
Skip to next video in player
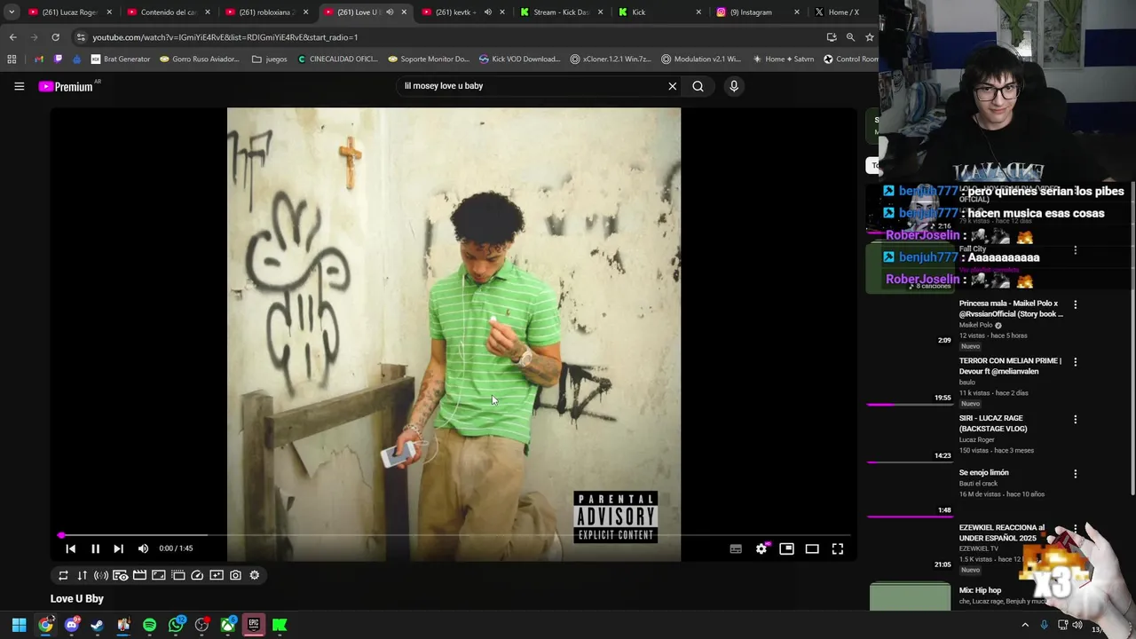[x=118, y=548]
